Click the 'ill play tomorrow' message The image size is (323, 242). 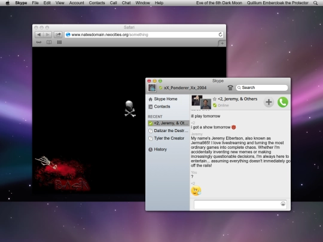(x=205, y=117)
